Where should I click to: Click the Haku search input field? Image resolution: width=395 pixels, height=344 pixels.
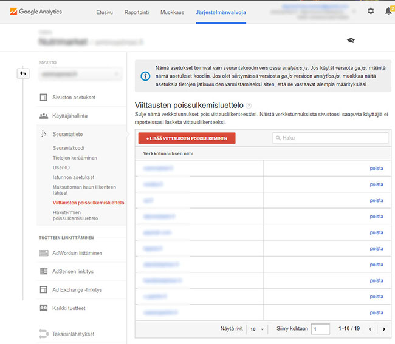coord(330,138)
